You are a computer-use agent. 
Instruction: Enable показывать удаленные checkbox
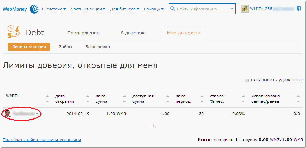point(247,80)
